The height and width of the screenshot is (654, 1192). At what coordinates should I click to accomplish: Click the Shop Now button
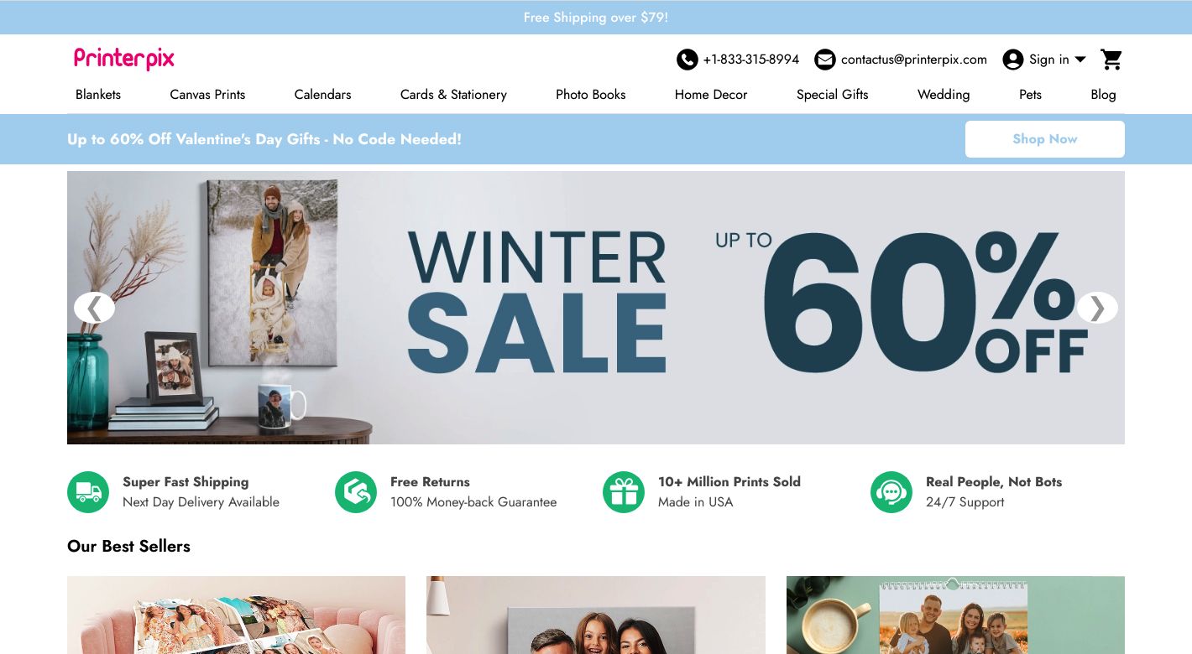point(1045,139)
